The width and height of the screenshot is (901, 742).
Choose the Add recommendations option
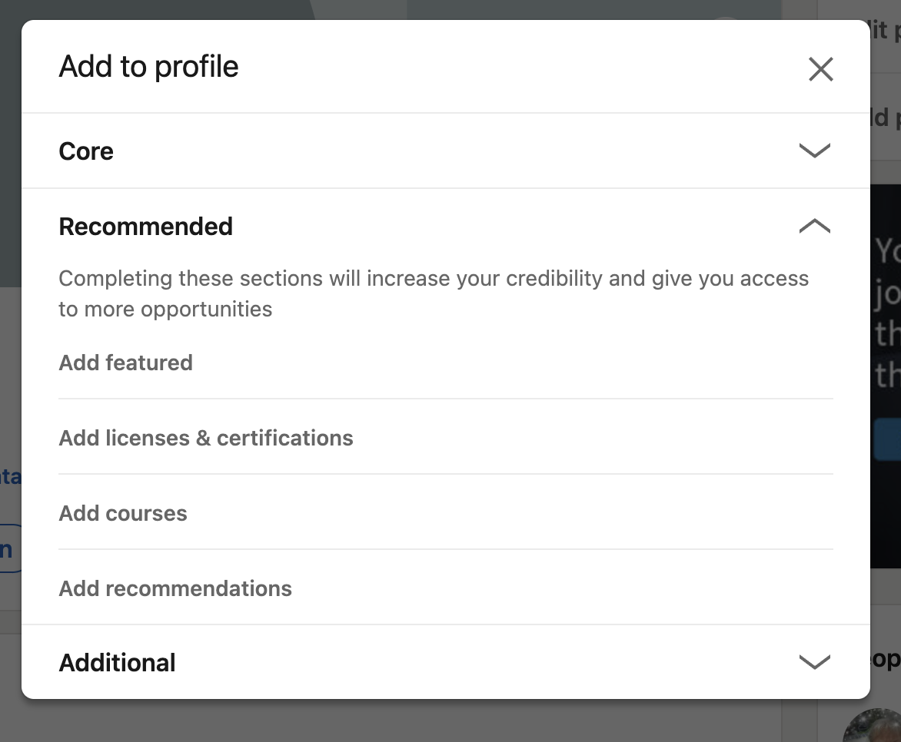point(175,588)
